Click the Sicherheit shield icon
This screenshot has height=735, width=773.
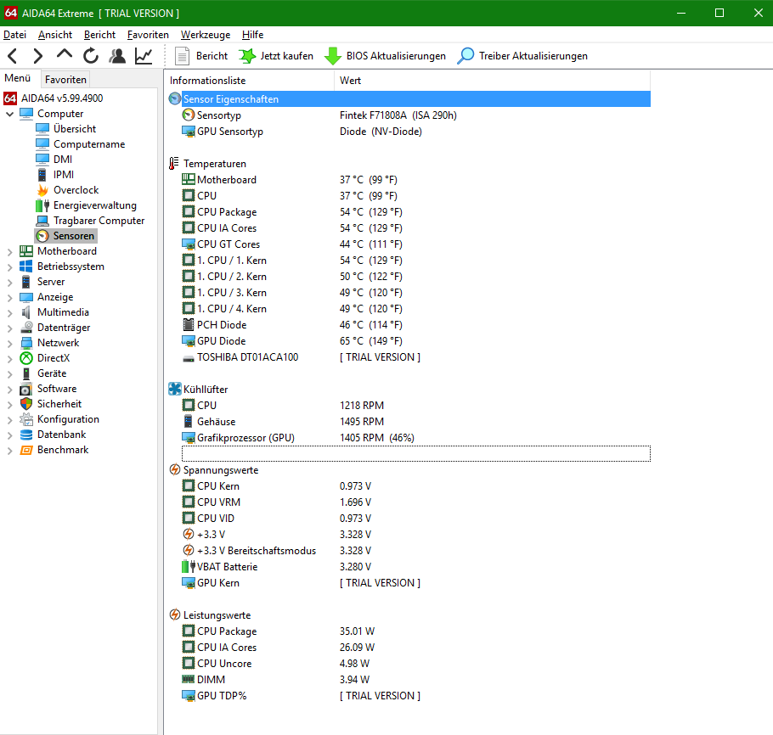(x=26, y=404)
